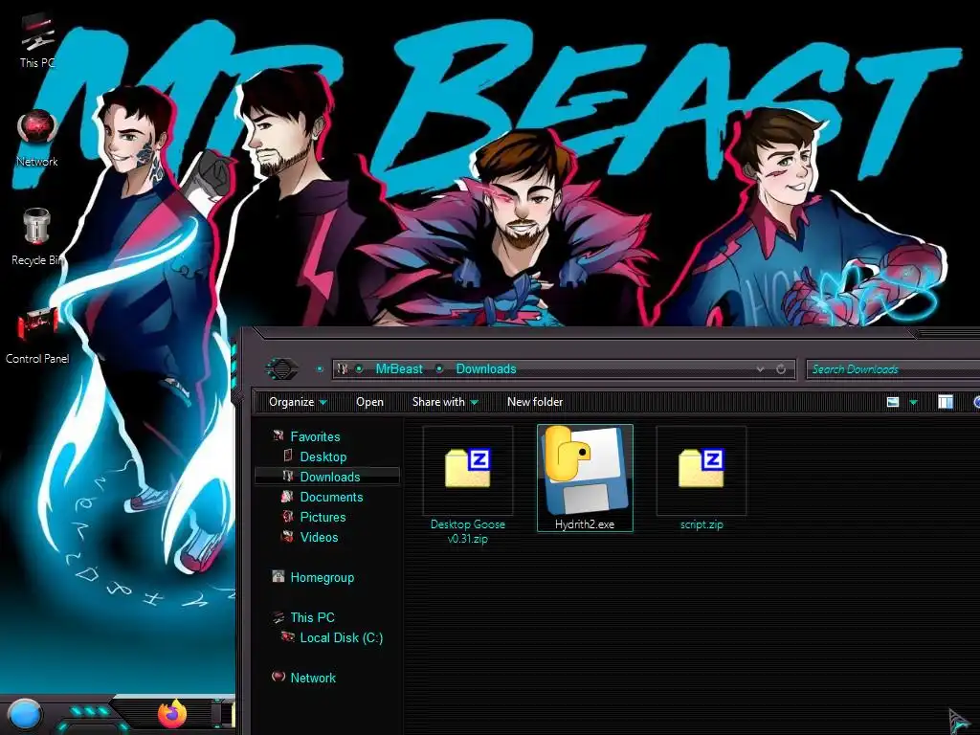This screenshot has height=735, width=980.
Task: Open Documents in the navigation pane
Action: click(x=331, y=497)
